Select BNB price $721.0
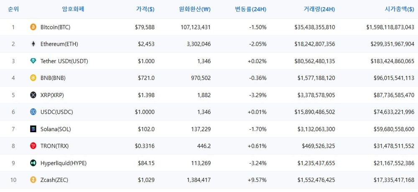 click(x=146, y=78)
